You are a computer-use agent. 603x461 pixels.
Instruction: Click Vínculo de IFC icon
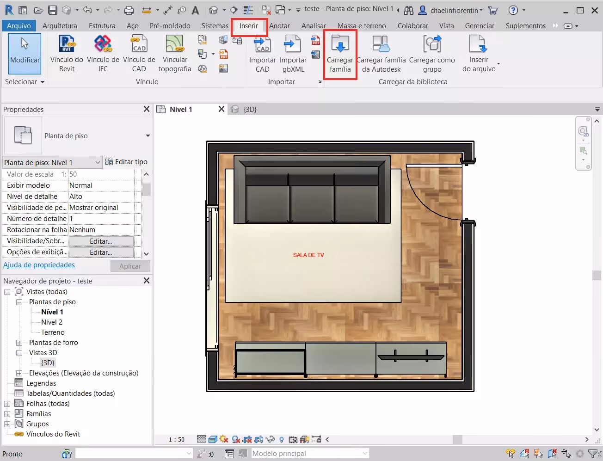103,44
